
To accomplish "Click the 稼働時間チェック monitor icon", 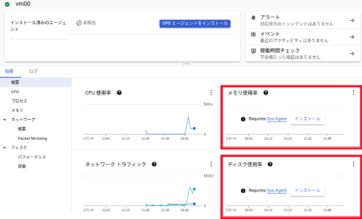I will pos(254,51).
